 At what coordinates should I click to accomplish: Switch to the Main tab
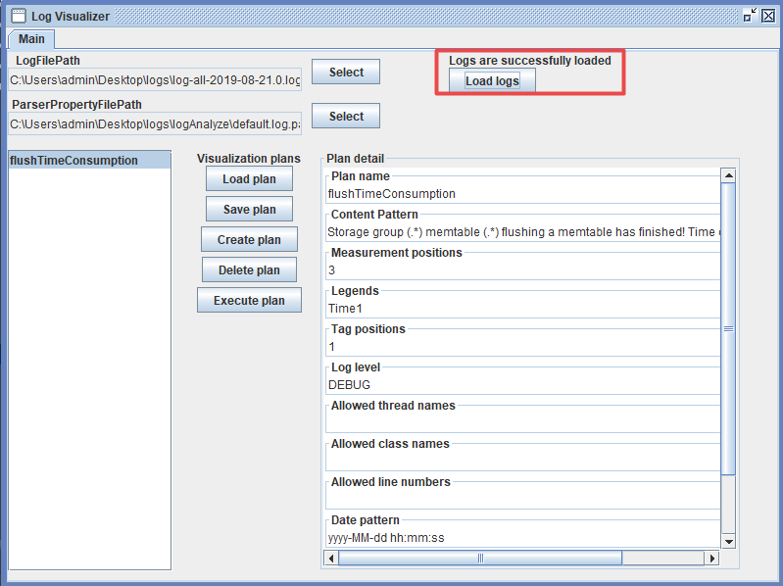[x=31, y=38]
